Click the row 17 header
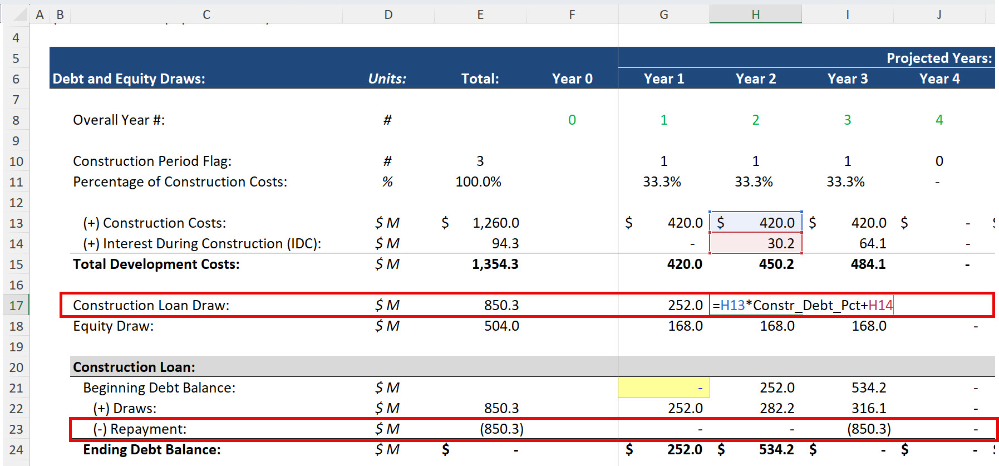Viewport: 999px width, 466px height. 16,305
